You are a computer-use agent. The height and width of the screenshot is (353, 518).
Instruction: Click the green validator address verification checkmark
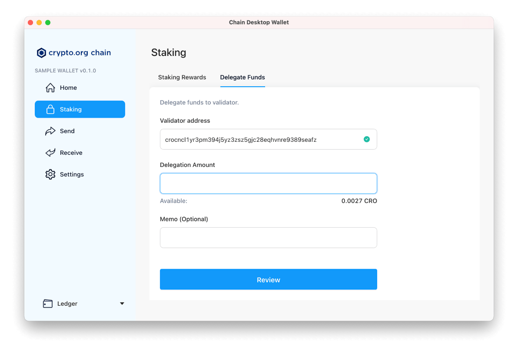coord(366,139)
